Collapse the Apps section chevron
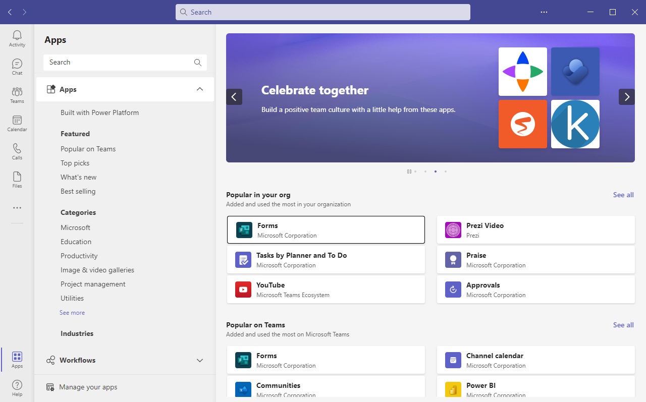The image size is (646, 402). click(200, 89)
